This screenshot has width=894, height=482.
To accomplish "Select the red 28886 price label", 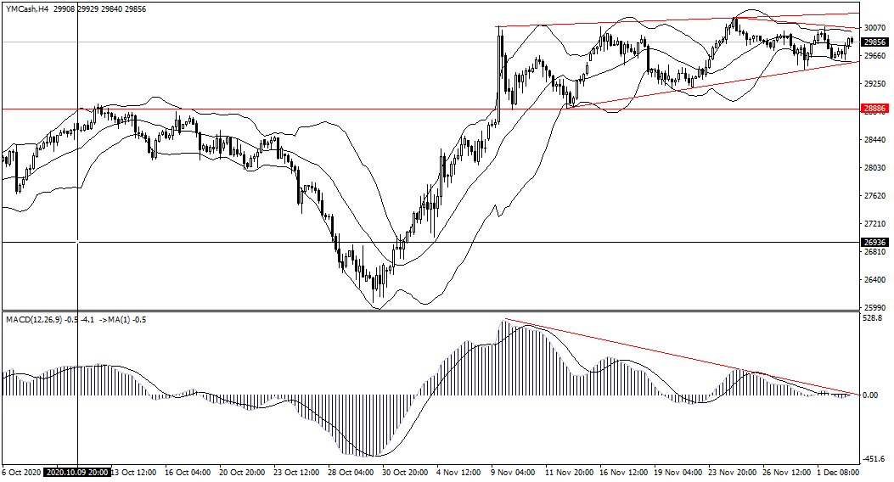I will pos(874,109).
